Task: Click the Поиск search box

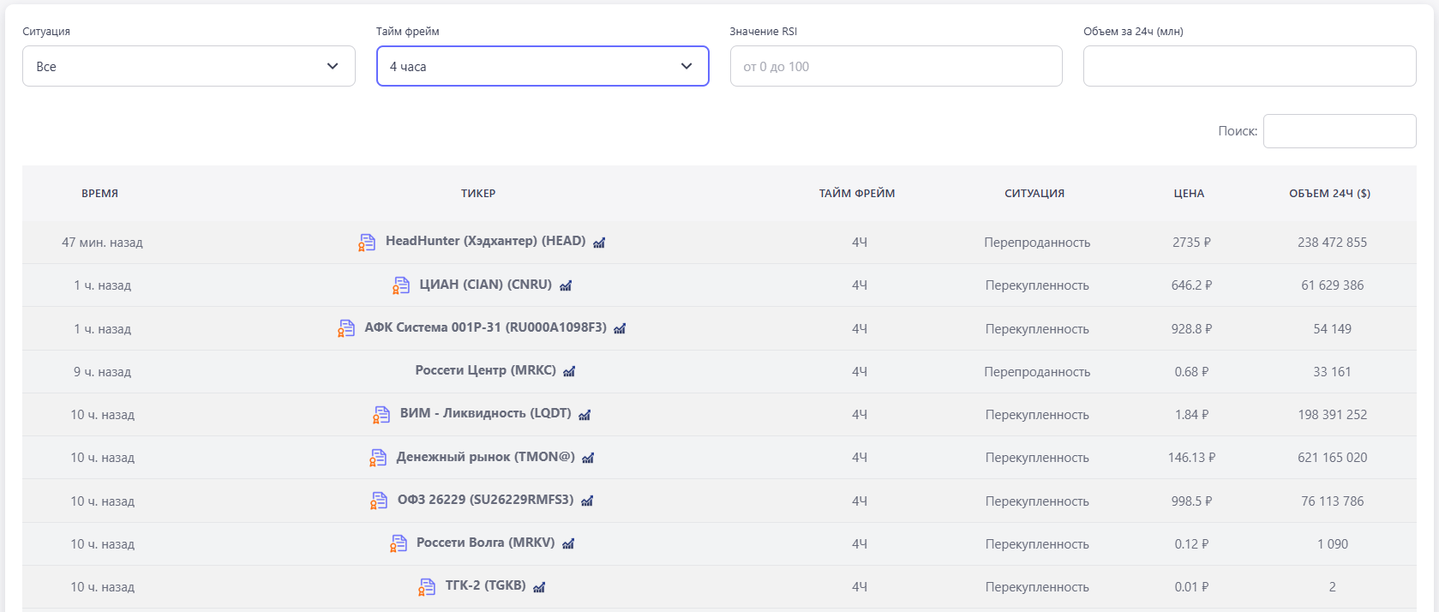Action: [x=1339, y=131]
